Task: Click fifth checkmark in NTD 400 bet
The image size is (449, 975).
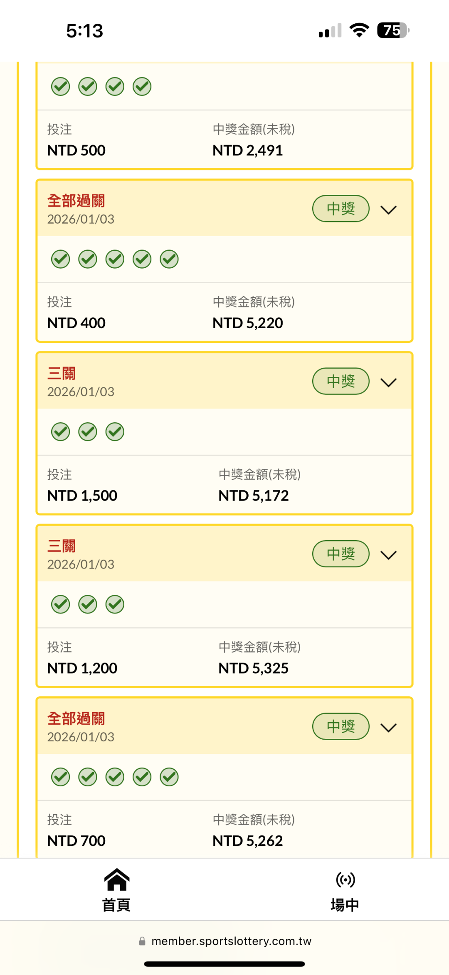Action: point(169,259)
